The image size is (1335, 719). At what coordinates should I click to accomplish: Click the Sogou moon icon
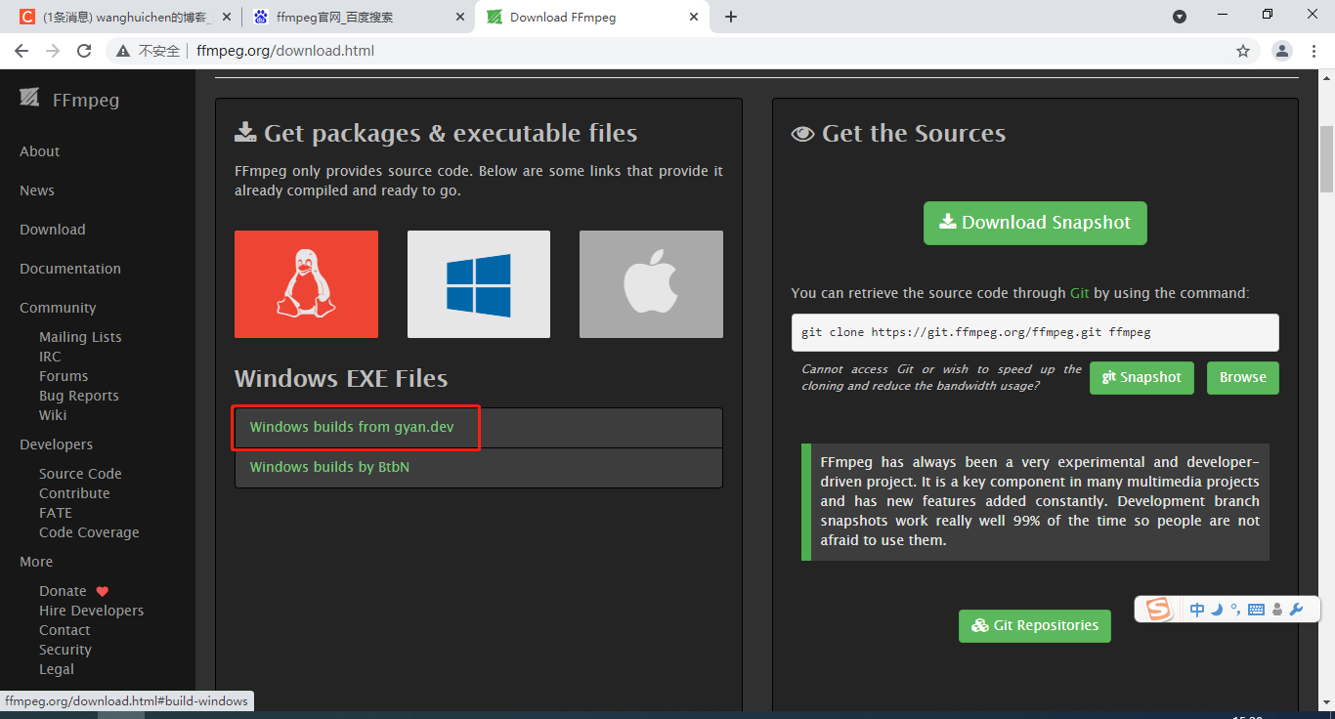(1217, 610)
